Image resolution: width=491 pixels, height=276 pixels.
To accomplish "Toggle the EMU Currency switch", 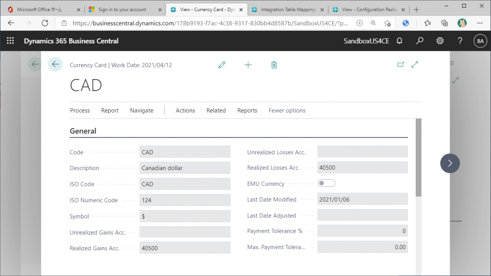I will click(x=326, y=183).
